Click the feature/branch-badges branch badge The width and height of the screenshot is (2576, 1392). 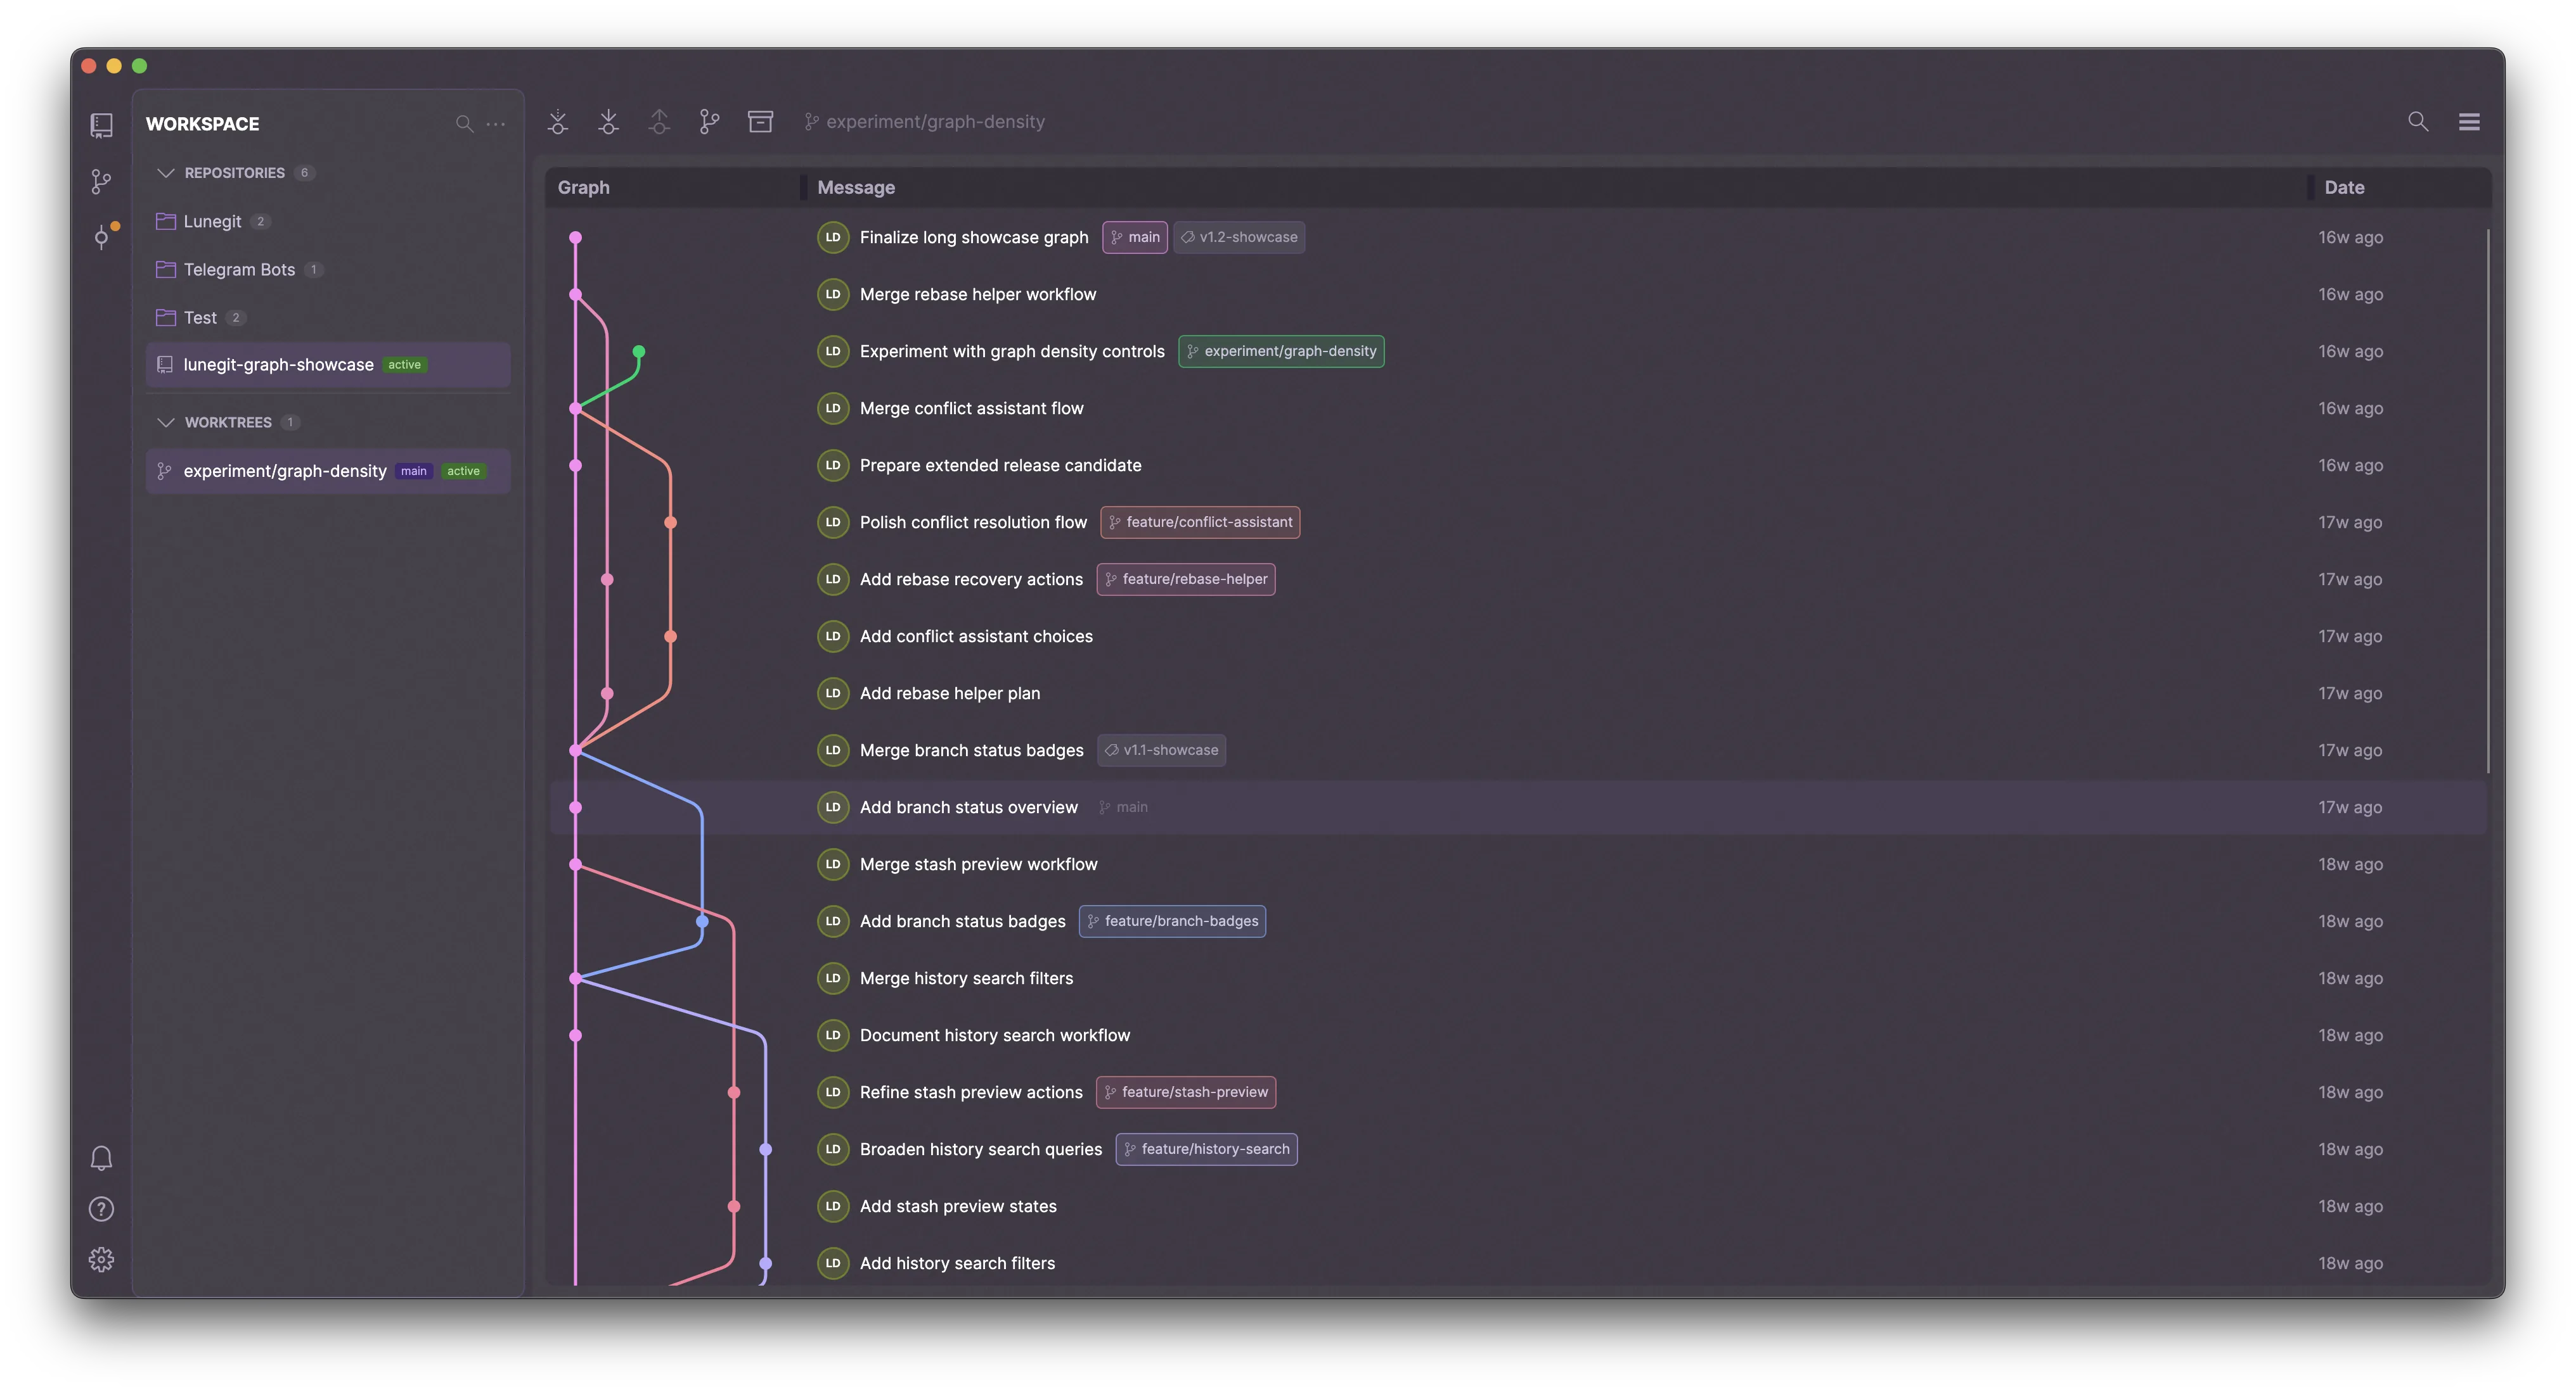point(1172,921)
